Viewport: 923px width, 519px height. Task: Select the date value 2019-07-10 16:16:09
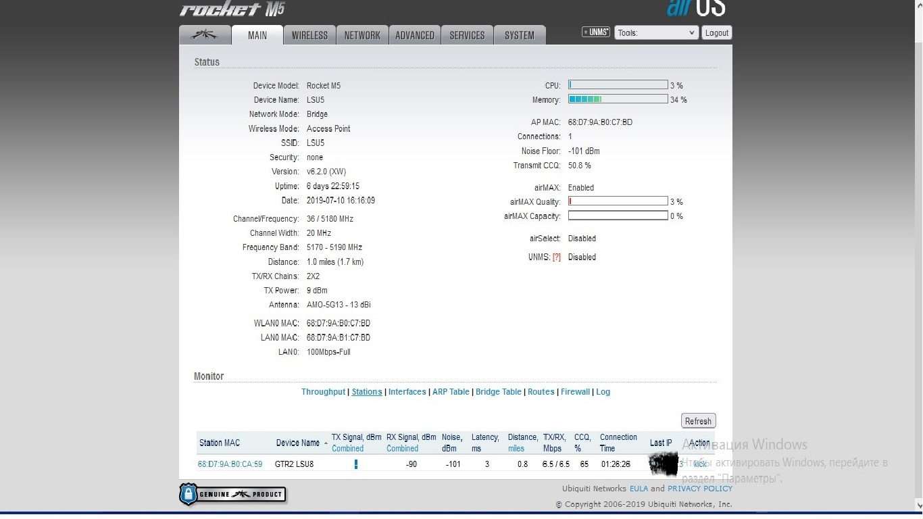[x=341, y=201]
